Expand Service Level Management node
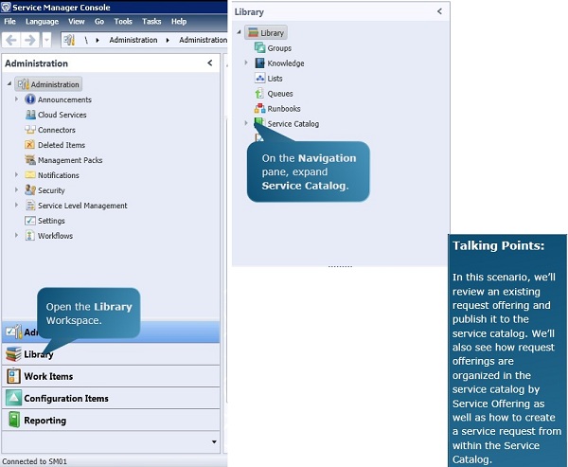The width and height of the screenshot is (568, 467). [17, 206]
